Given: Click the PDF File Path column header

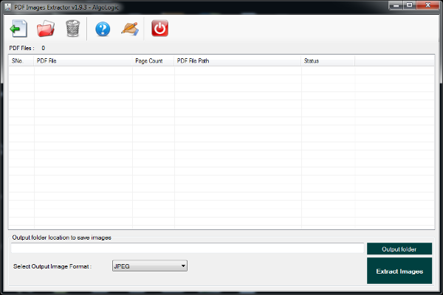Looking at the screenshot, I should click(238, 60).
